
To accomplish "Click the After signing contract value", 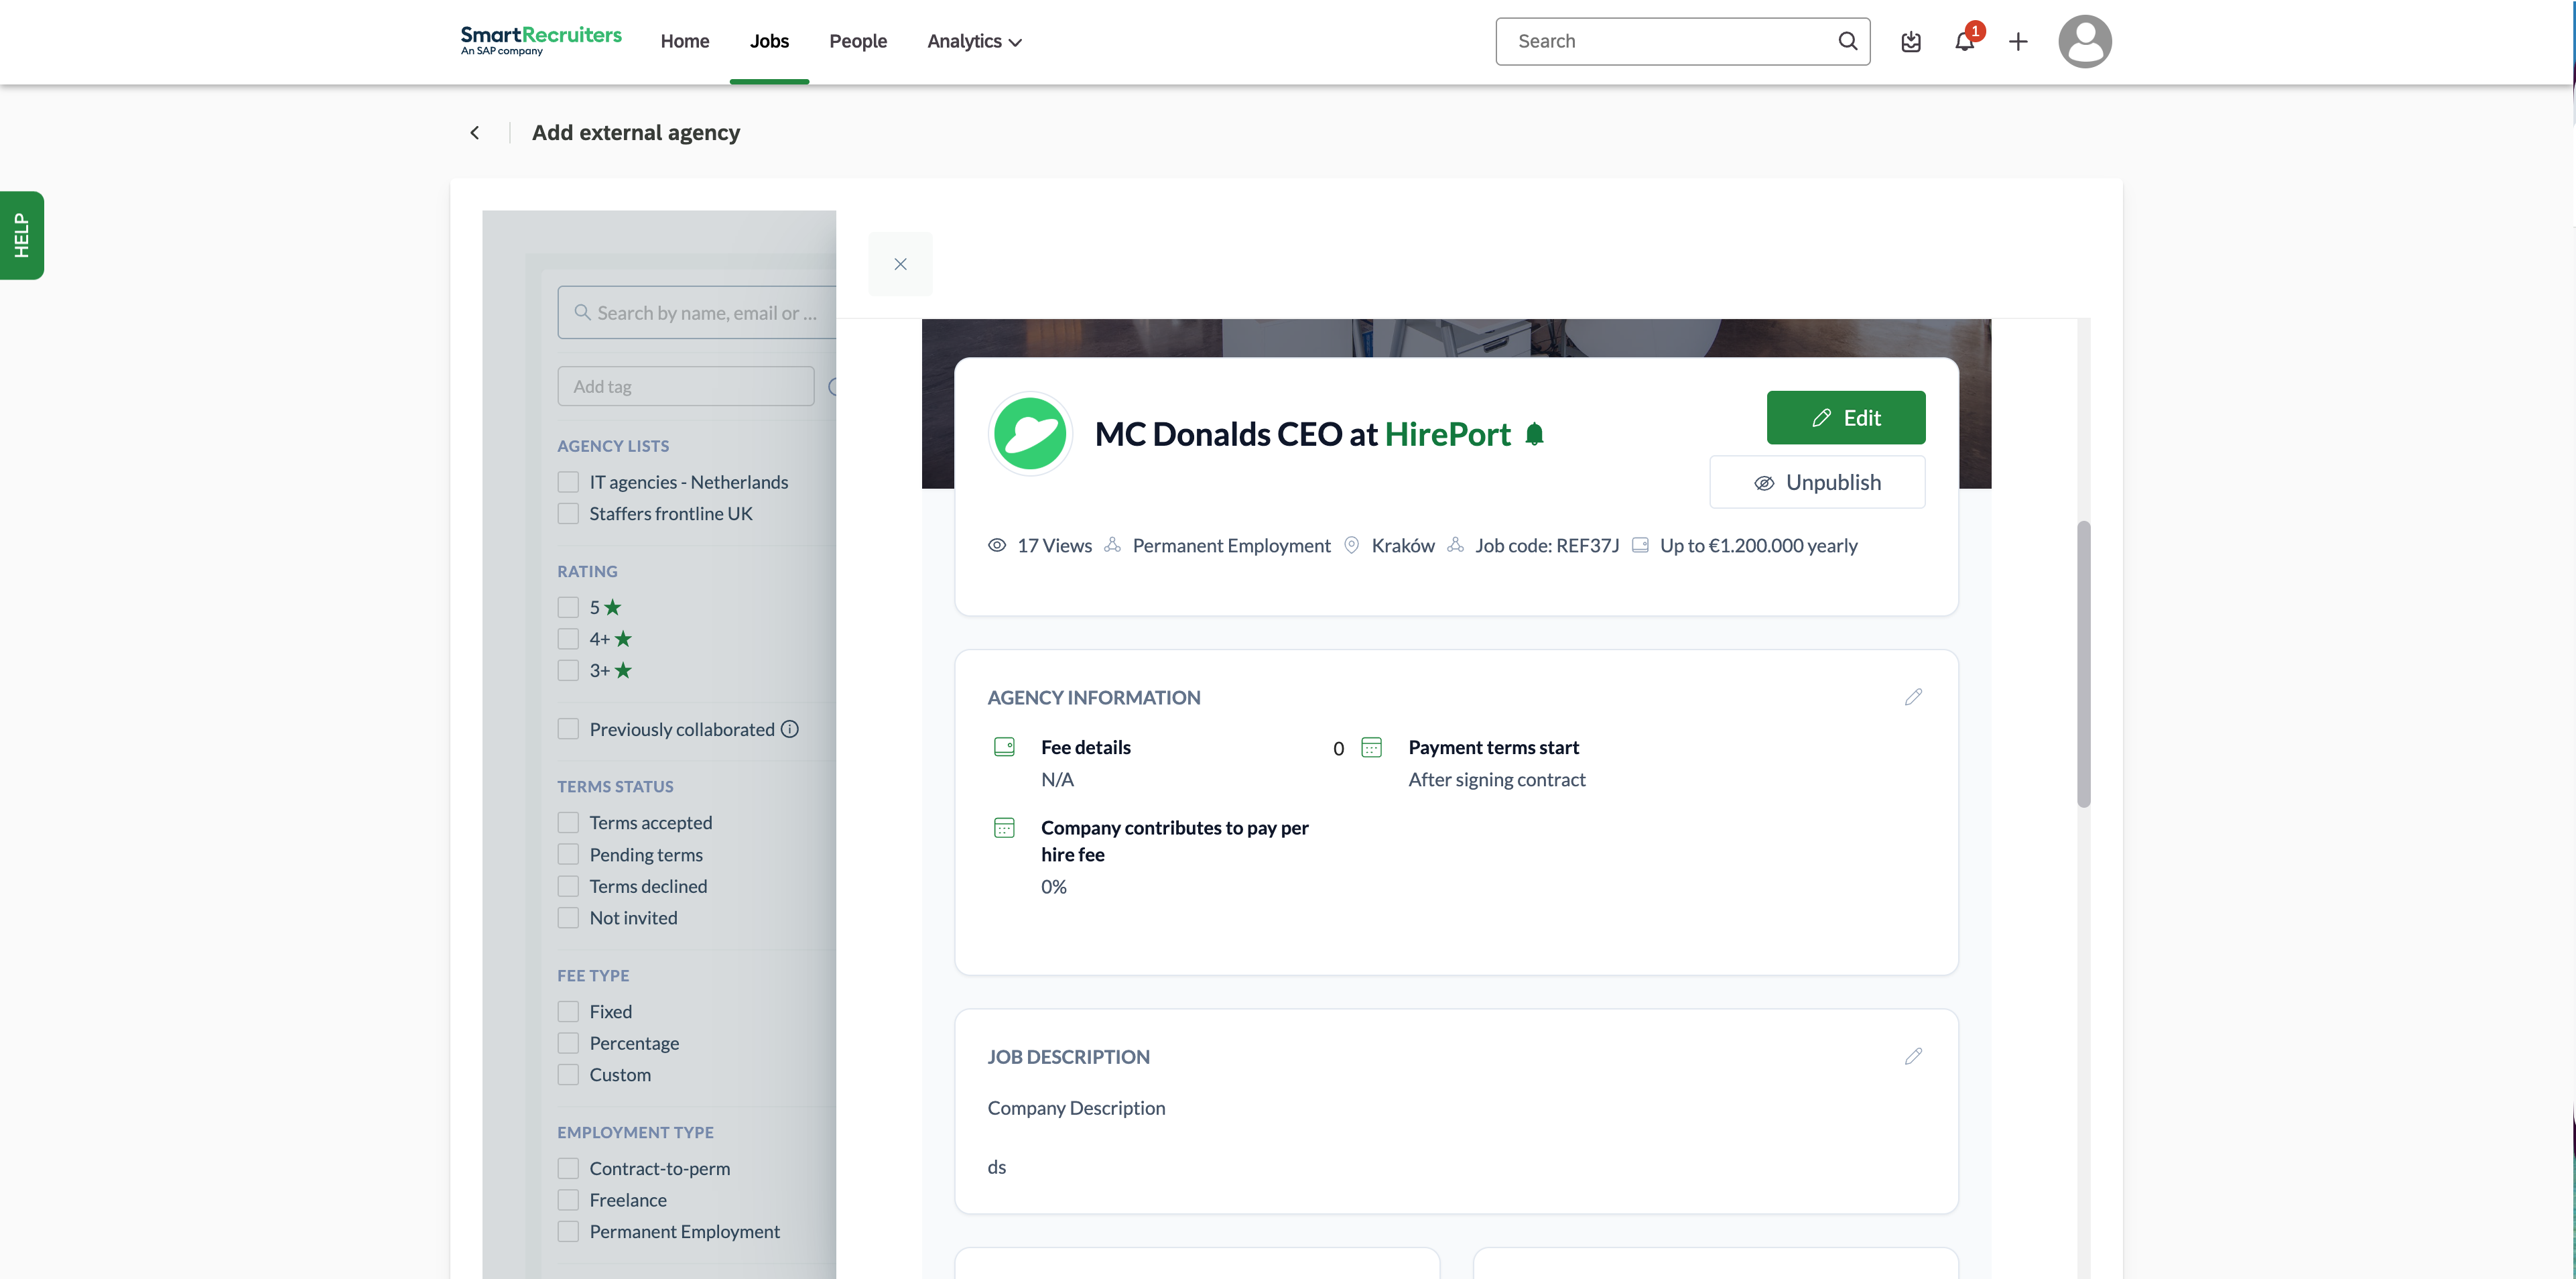I will click(1497, 780).
